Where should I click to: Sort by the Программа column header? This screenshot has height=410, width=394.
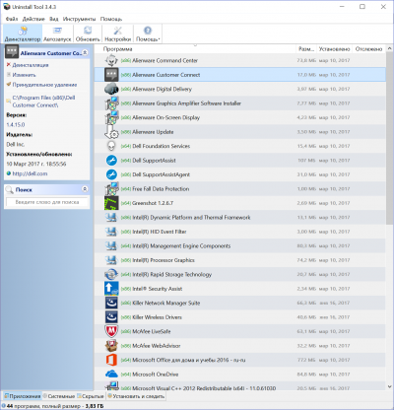117,49
